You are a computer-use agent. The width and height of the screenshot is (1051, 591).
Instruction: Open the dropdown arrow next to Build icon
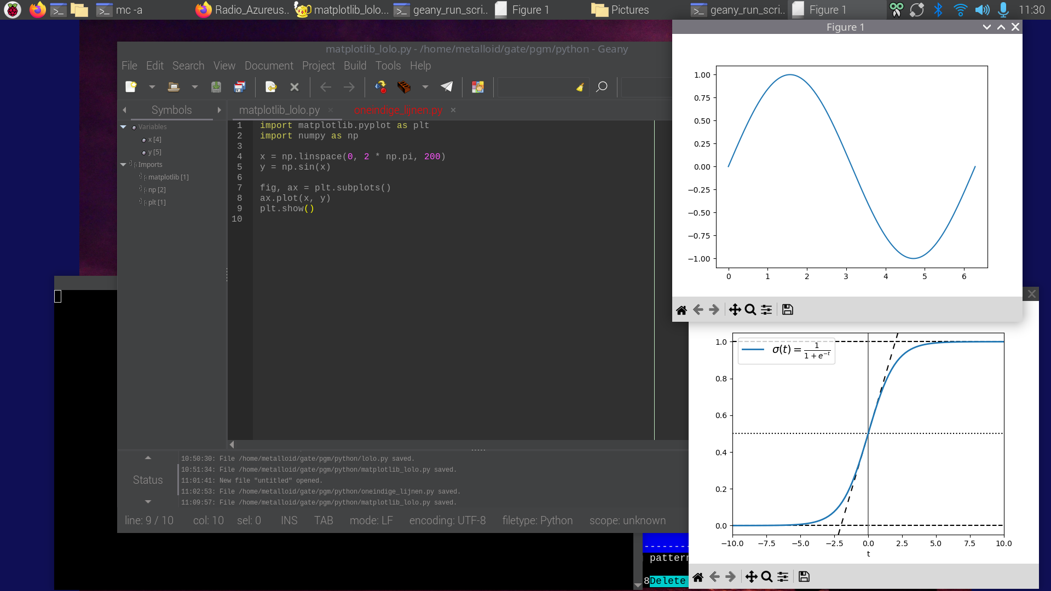coord(425,87)
